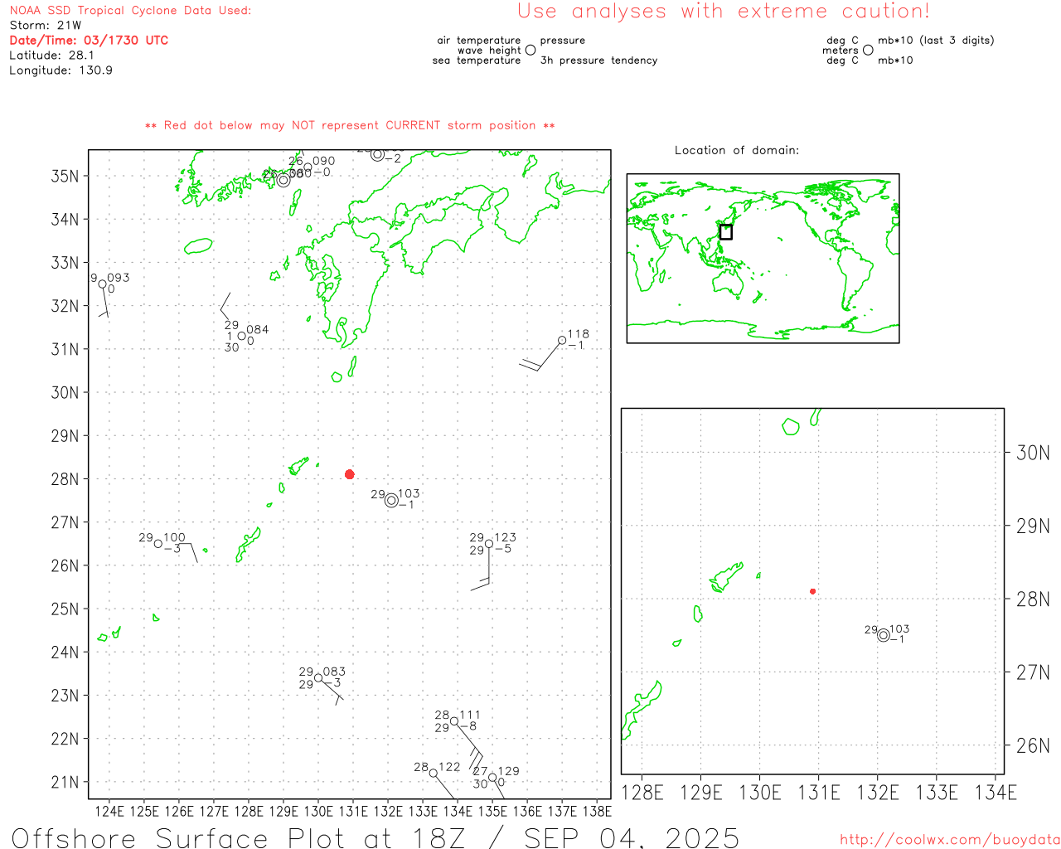Select the station circle labeled 083 near 23N
Screen dimensions: 1061x849
tap(318, 678)
